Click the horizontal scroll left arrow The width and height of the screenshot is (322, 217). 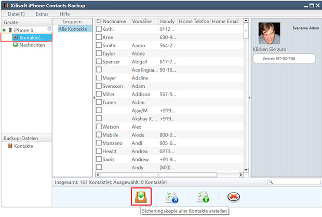(98, 175)
